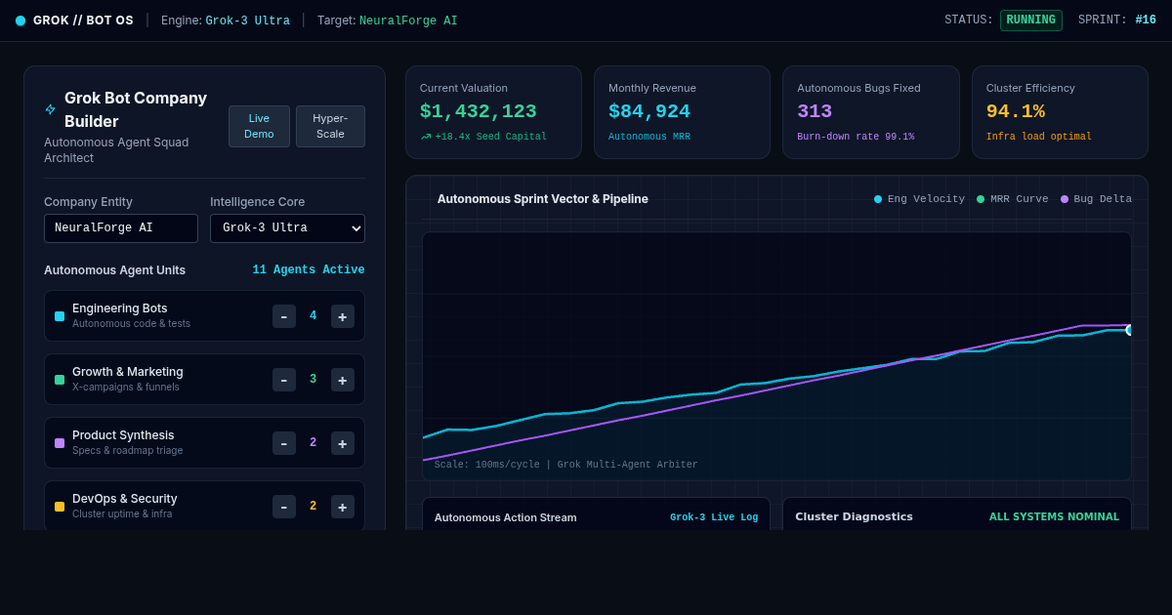Click the chart scale caption text
This screenshot has width=1172, height=615.
tap(566, 465)
